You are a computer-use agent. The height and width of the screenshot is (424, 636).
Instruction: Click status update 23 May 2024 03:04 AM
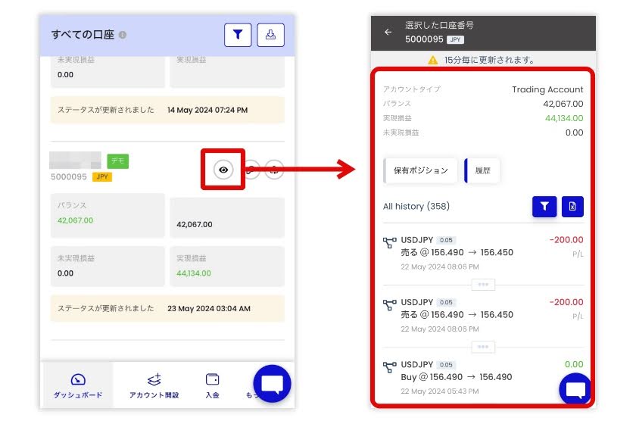pos(167,308)
